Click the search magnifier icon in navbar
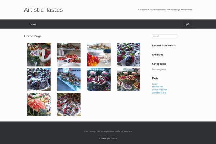The height and width of the screenshot is (144, 216). point(187,24)
